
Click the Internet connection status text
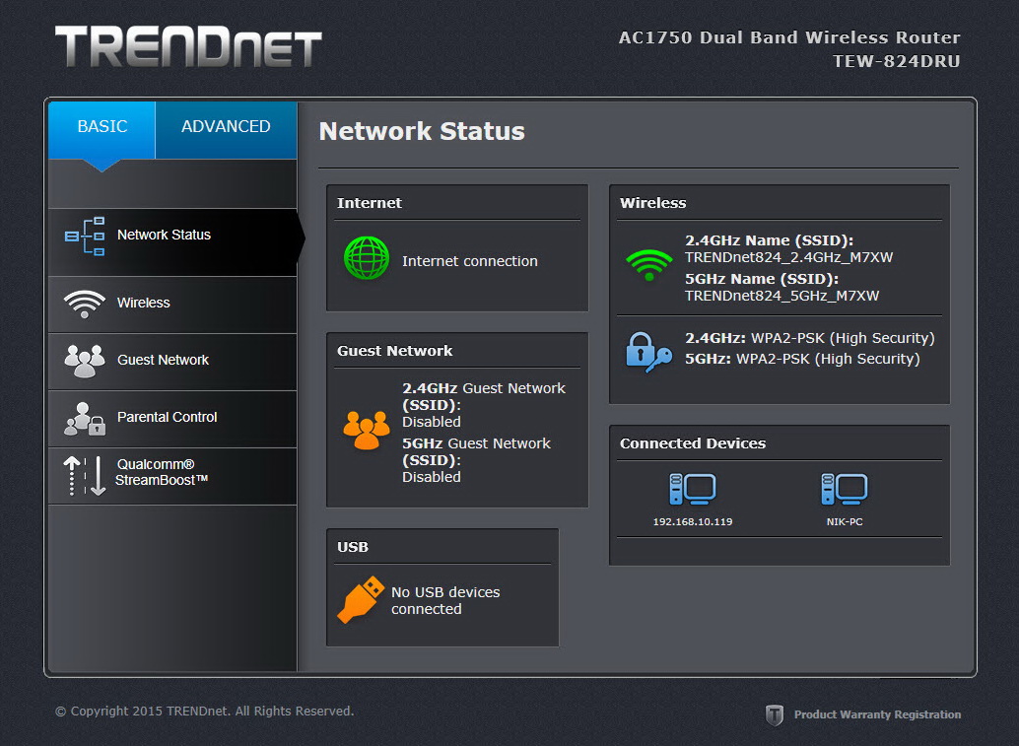(470, 261)
